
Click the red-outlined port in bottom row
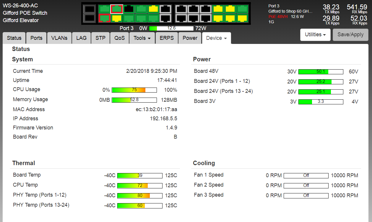point(104,18)
